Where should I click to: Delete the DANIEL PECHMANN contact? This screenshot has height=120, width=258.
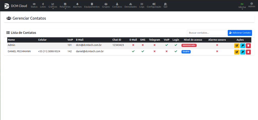point(248,52)
